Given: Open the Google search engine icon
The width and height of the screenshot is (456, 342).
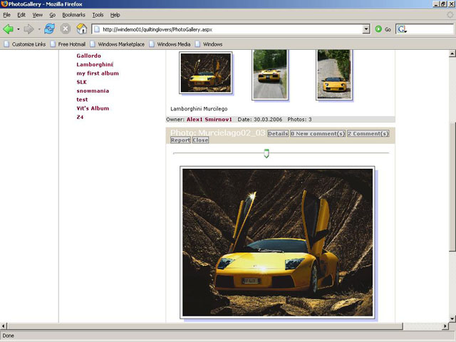Looking at the screenshot, I should coord(402,29).
